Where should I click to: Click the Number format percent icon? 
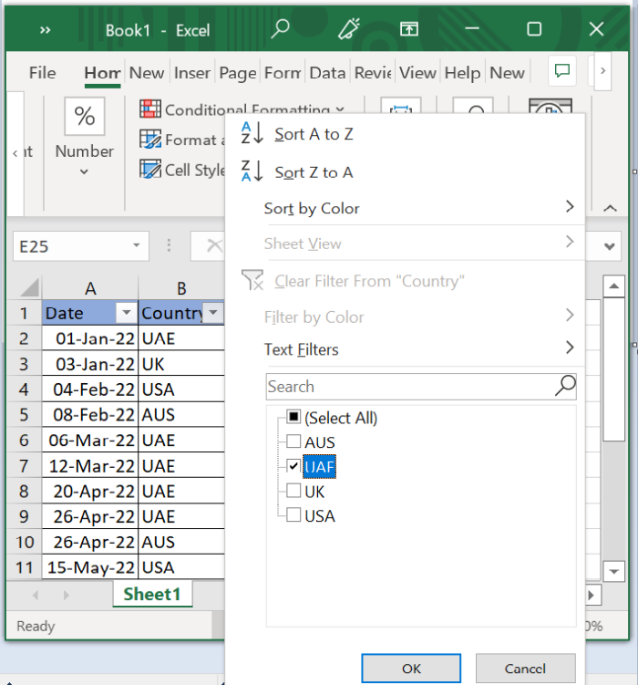[84, 117]
